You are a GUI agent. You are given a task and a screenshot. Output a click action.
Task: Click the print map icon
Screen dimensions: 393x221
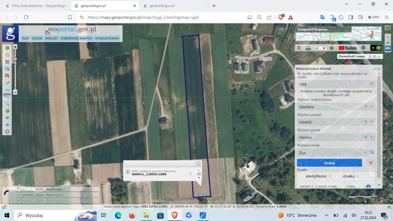(x=308, y=48)
